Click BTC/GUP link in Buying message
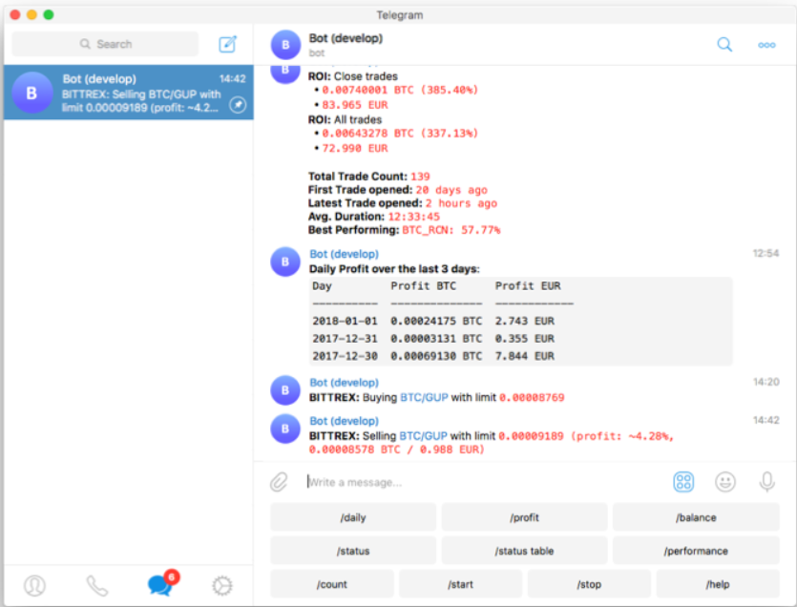 pos(424,398)
